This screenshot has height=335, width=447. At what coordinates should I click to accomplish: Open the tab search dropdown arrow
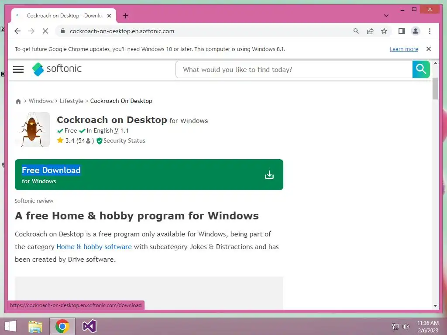coord(386,16)
